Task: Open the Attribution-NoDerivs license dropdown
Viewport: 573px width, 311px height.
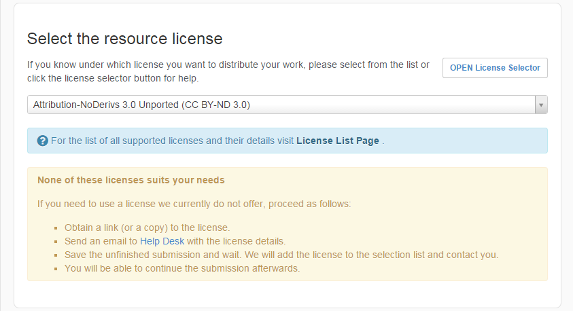Action: point(272,105)
